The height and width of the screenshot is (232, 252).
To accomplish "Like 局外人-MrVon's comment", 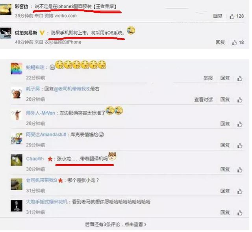I will coord(240,124).
